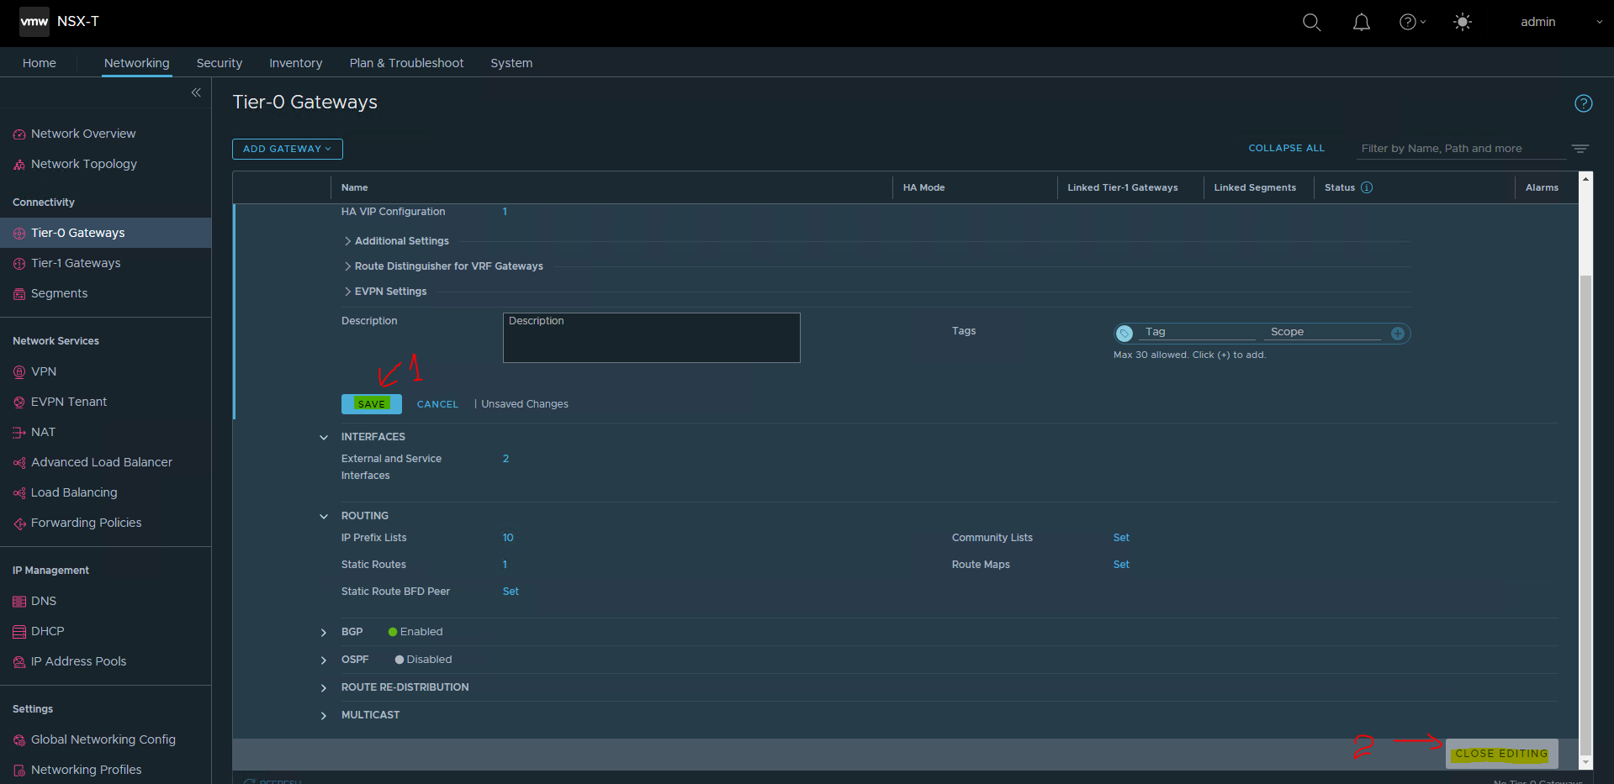Open the notifications bell

[1361, 23]
